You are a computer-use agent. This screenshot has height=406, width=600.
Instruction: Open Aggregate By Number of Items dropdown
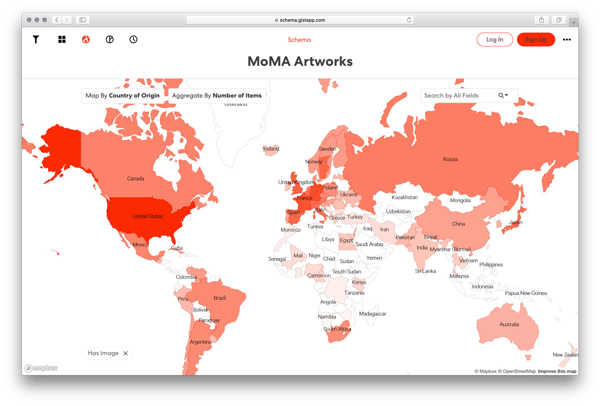pos(217,95)
